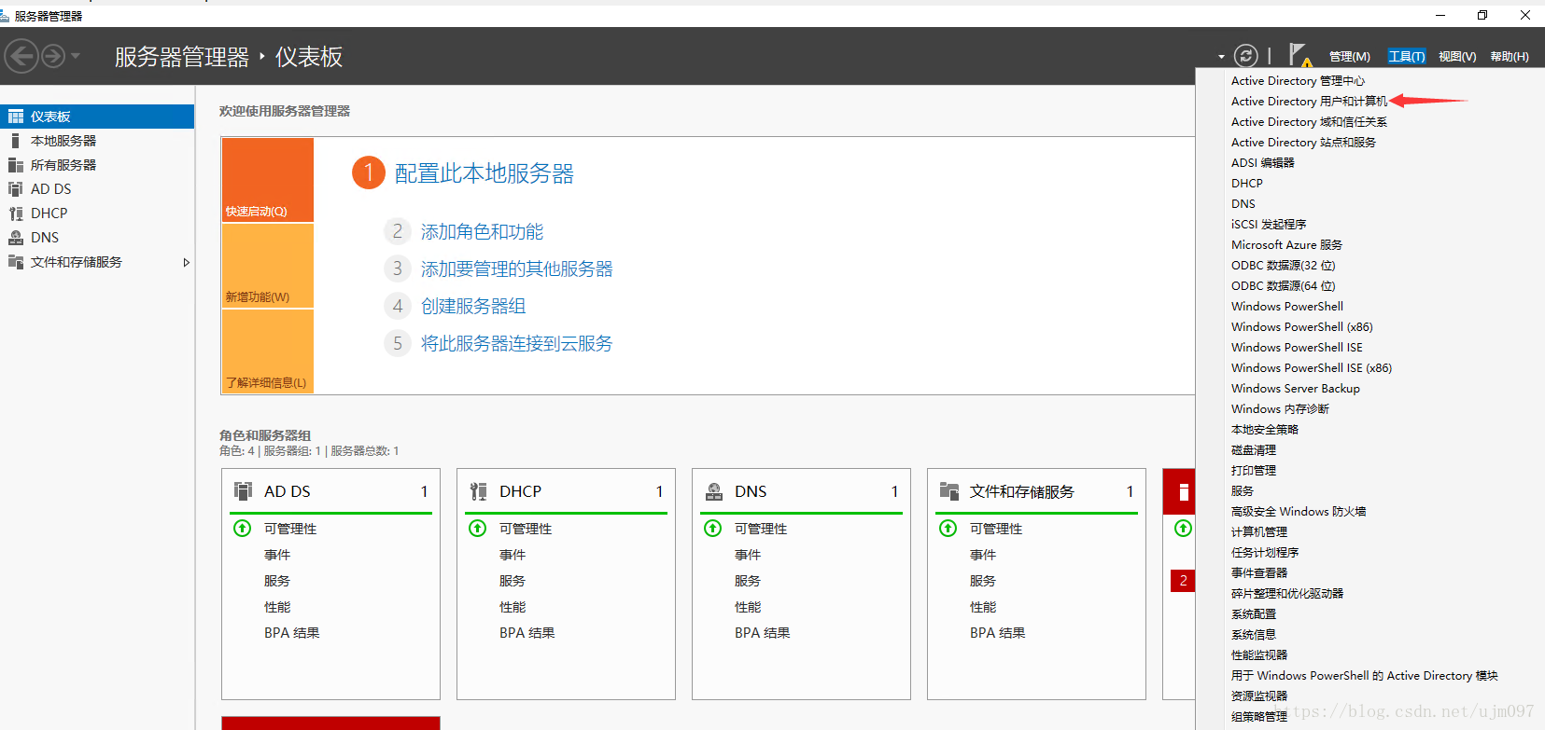
Task: Open 高级安全 Windows 防火墙 menu entry
Action: point(1299,512)
